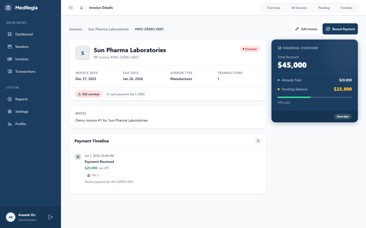Click the $20,000 via UPI amount
The image size is (366, 228).
click(x=97, y=168)
